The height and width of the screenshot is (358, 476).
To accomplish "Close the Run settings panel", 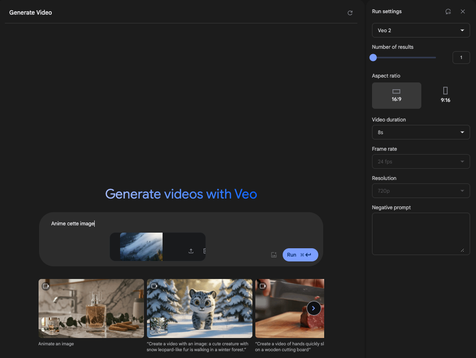I will 463,12.
